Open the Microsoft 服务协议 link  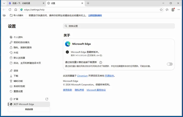[96, 90]
